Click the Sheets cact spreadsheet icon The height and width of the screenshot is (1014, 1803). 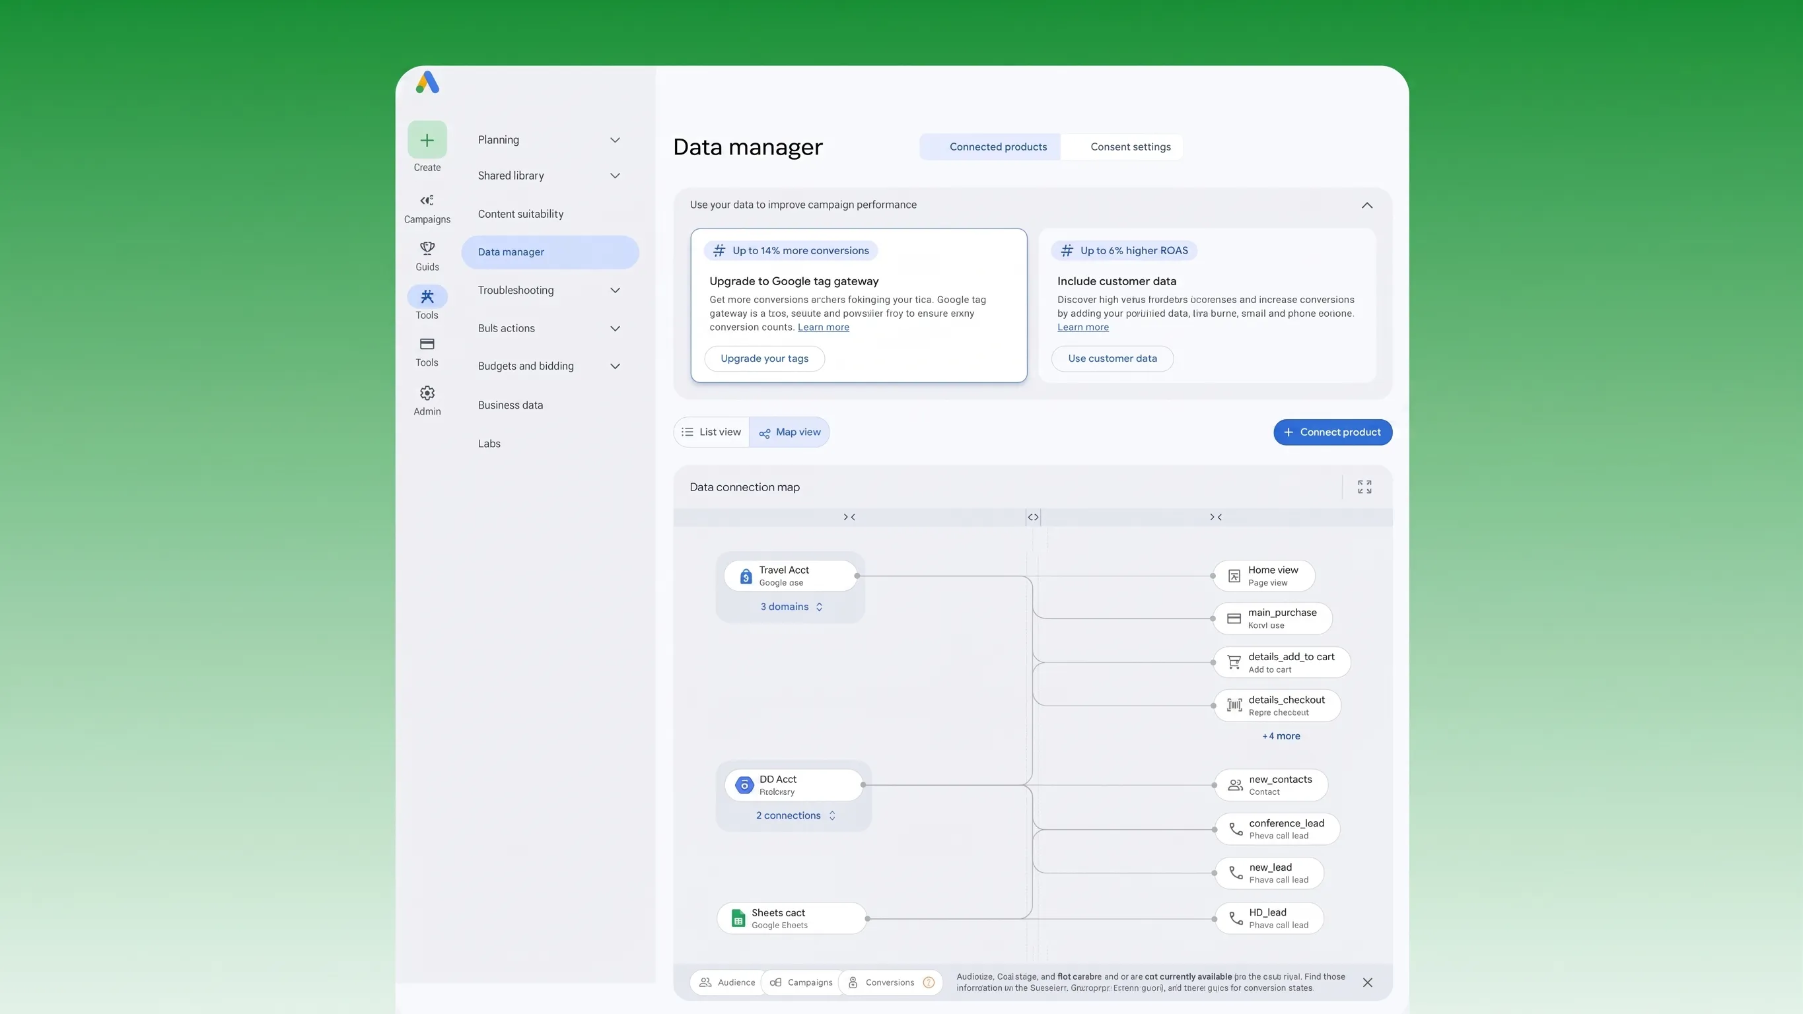(x=738, y=919)
